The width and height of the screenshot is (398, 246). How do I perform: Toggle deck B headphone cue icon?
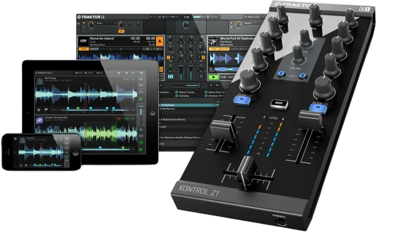coord(201,76)
